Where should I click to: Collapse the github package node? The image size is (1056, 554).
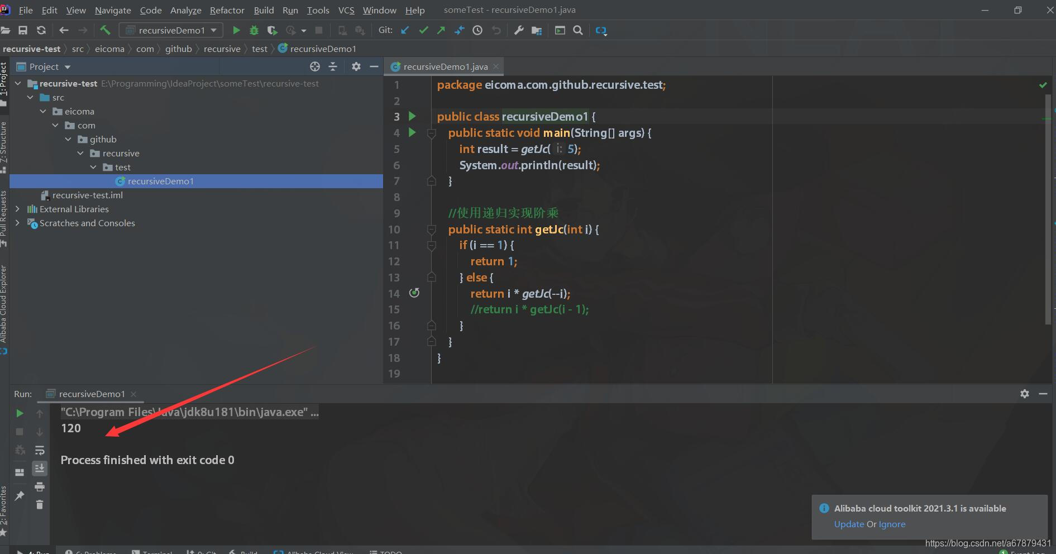click(68, 139)
